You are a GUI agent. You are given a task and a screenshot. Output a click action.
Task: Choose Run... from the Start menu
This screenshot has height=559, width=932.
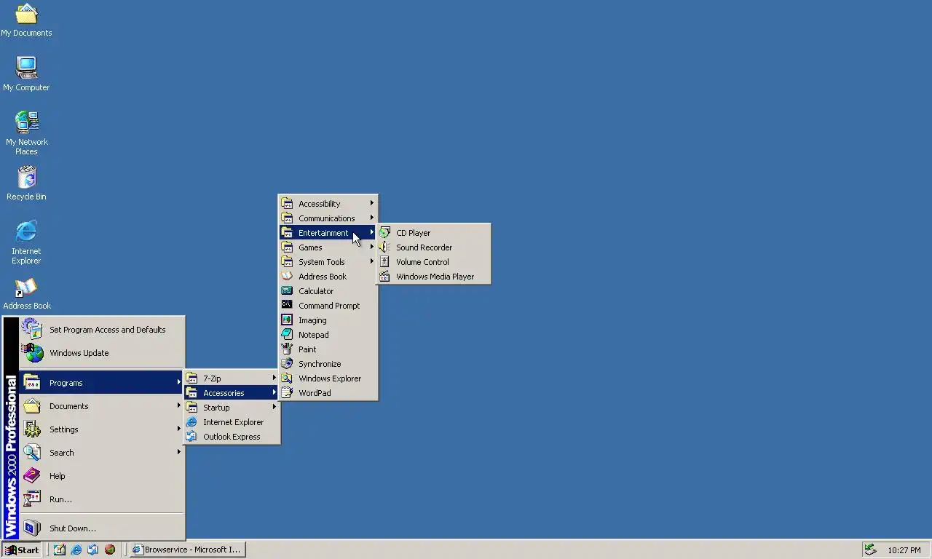click(101, 499)
